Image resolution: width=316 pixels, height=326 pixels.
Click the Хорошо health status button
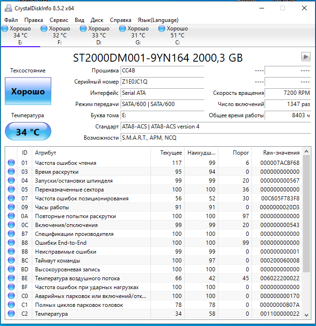(28, 92)
